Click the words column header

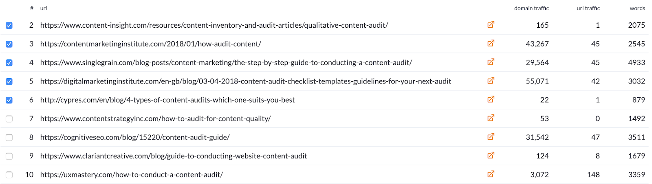pyautogui.click(x=637, y=8)
